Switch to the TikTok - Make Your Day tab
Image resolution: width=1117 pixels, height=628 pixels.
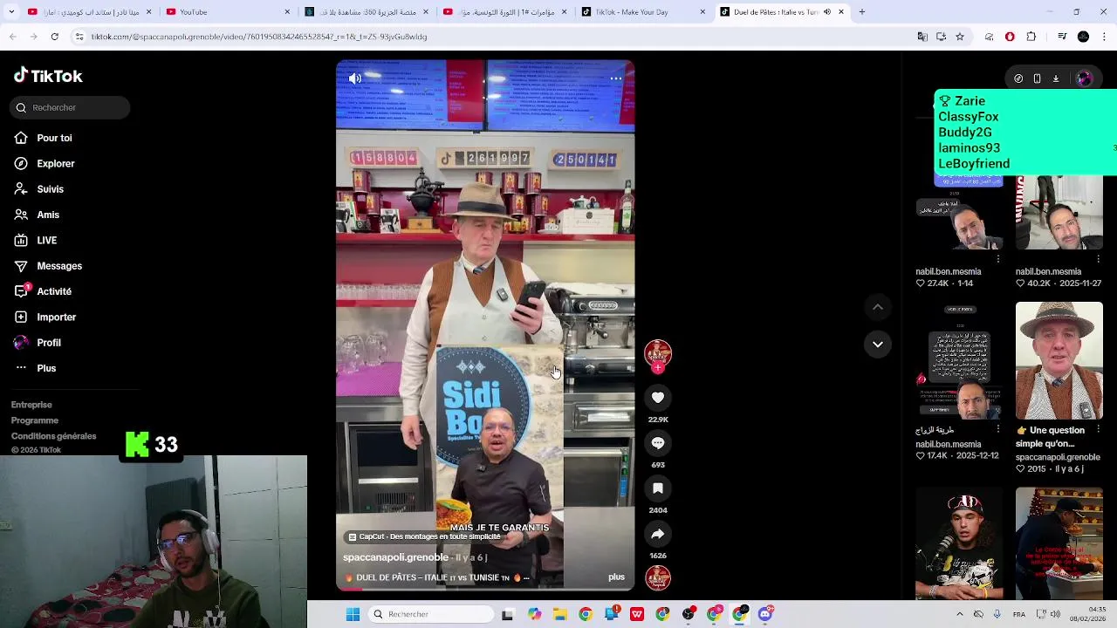click(644, 12)
